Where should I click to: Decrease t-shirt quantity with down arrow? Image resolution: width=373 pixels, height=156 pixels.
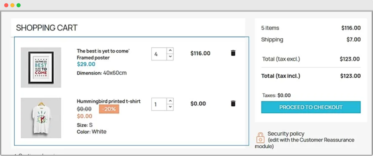[170, 107]
